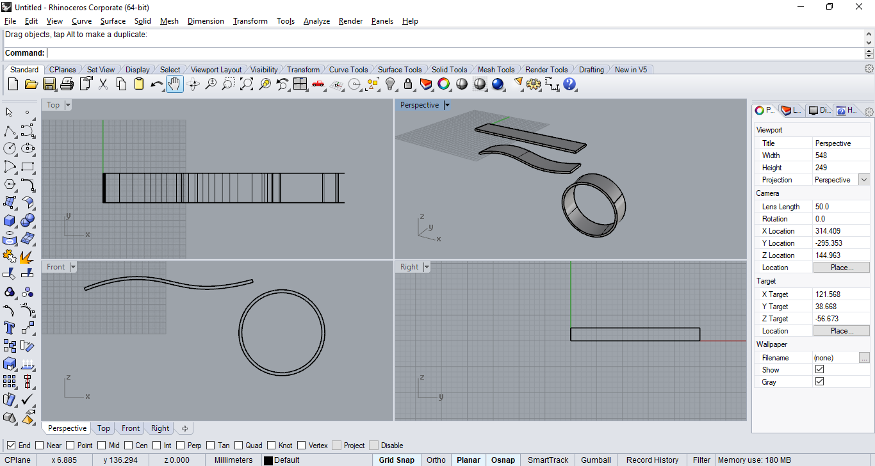
Task: Open the Help question mark icon
Action: click(569, 84)
